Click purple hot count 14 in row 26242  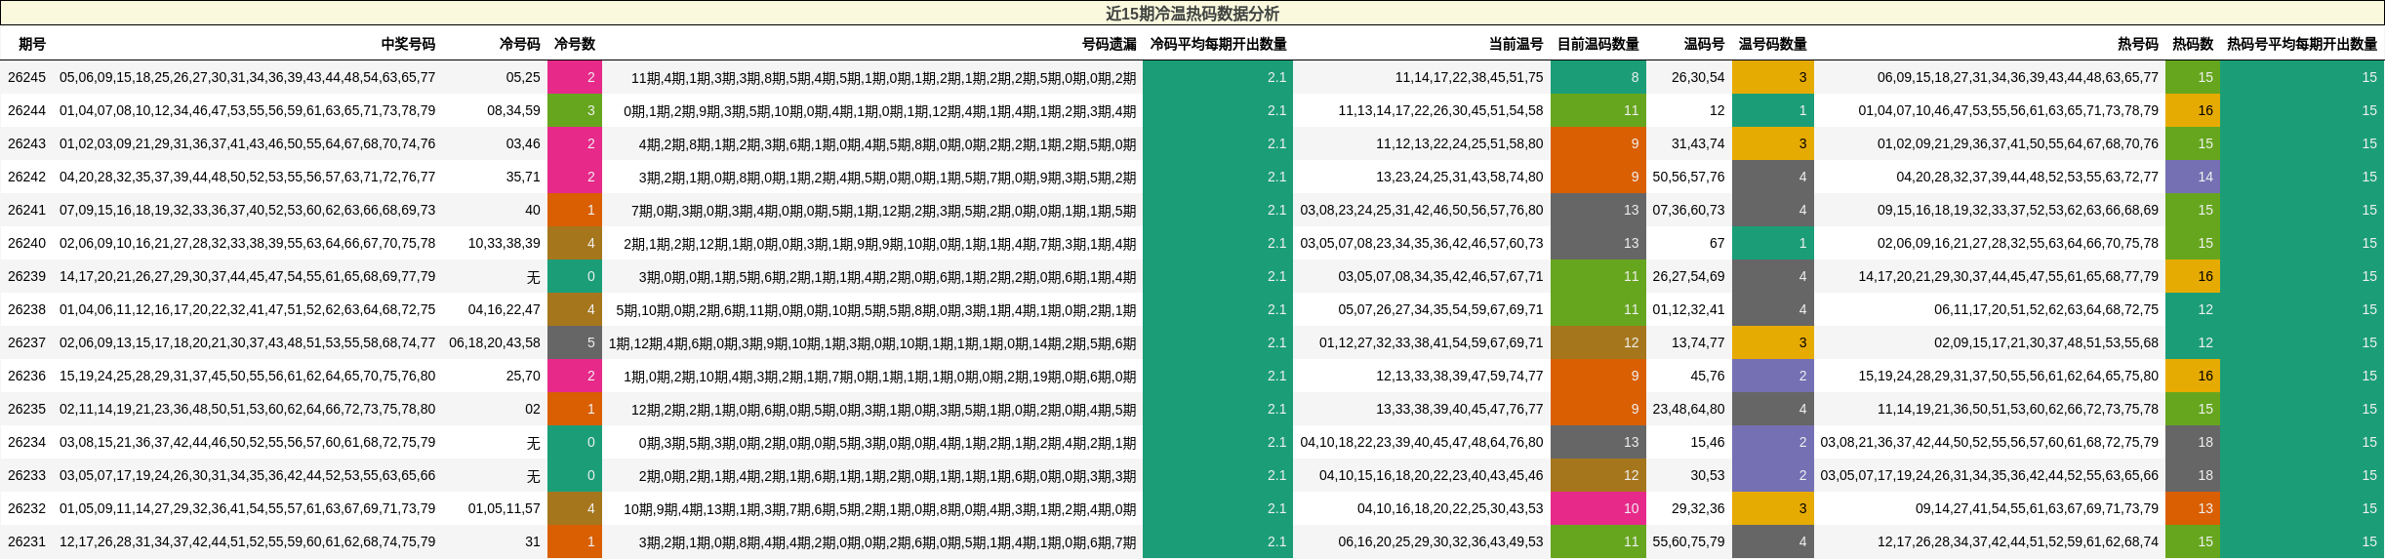coord(2193,177)
